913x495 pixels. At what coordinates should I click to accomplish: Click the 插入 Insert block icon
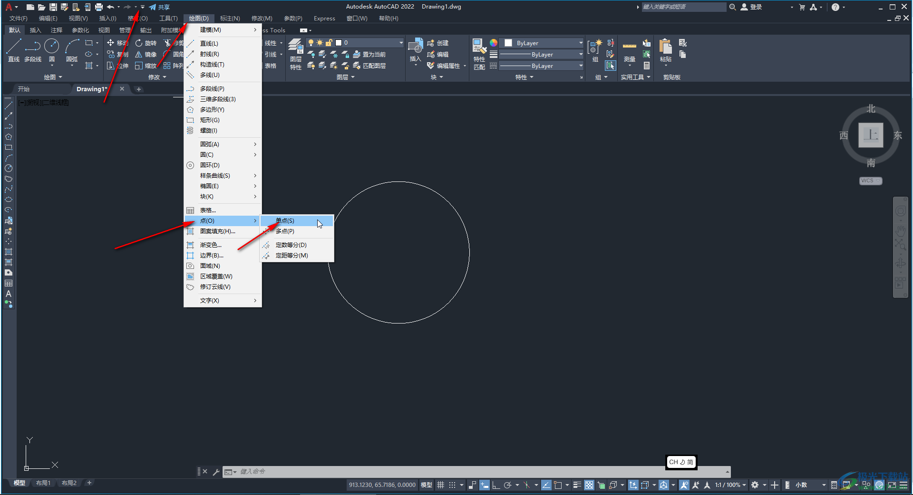pos(415,47)
